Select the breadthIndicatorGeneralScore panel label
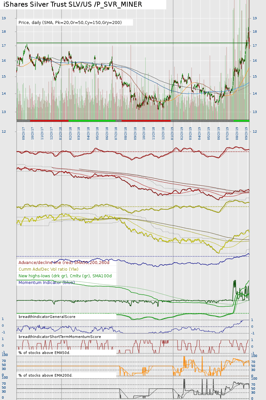The height and width of the screenshot is (400, 266). click(x=47, y=317)
